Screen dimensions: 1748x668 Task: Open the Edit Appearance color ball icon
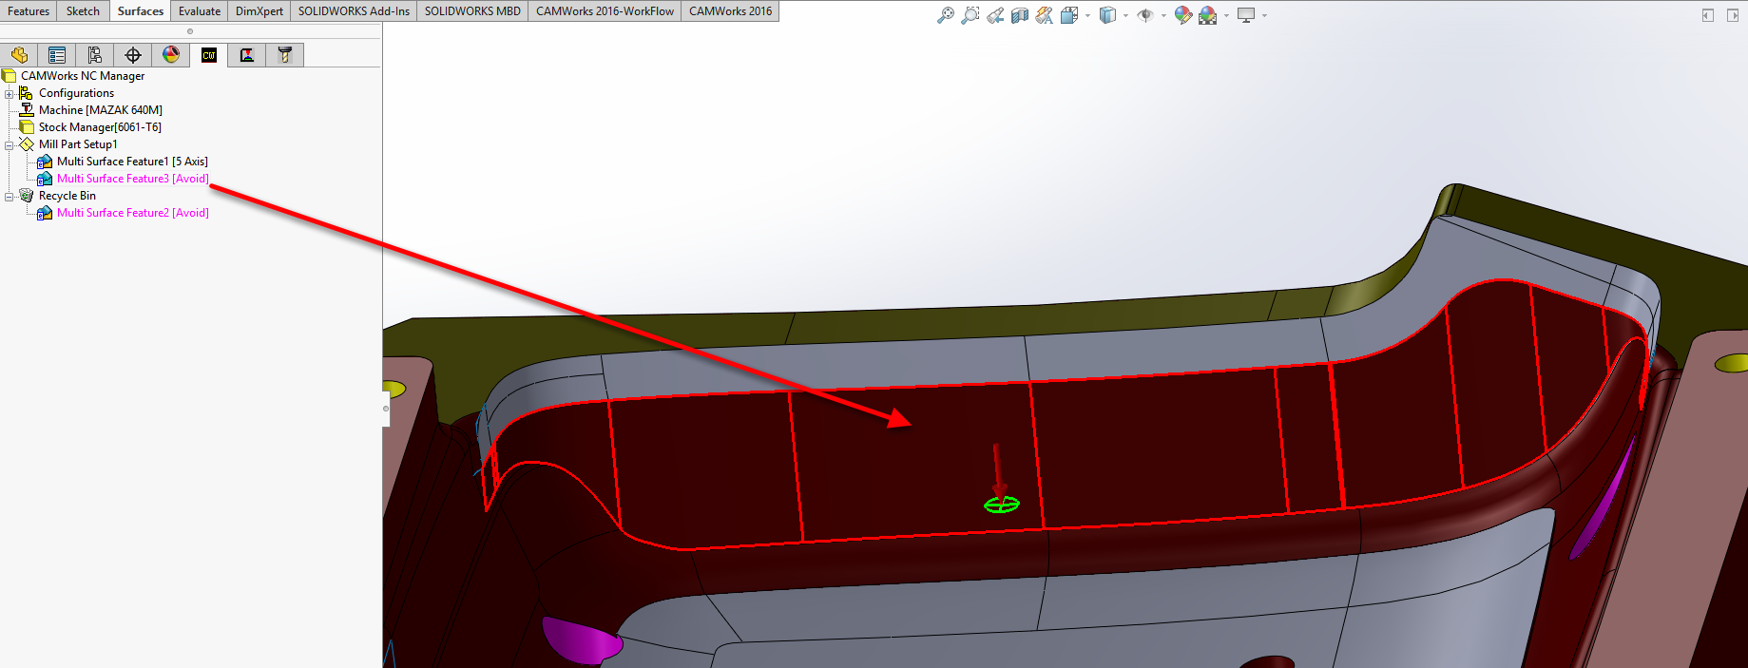(x=1182, y=15)
